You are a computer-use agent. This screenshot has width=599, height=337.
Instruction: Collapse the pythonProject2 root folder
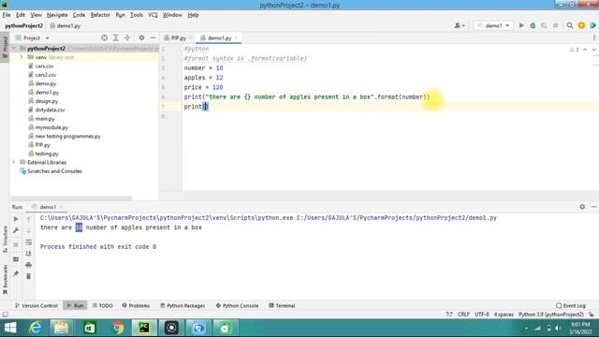tap(14, 49)
